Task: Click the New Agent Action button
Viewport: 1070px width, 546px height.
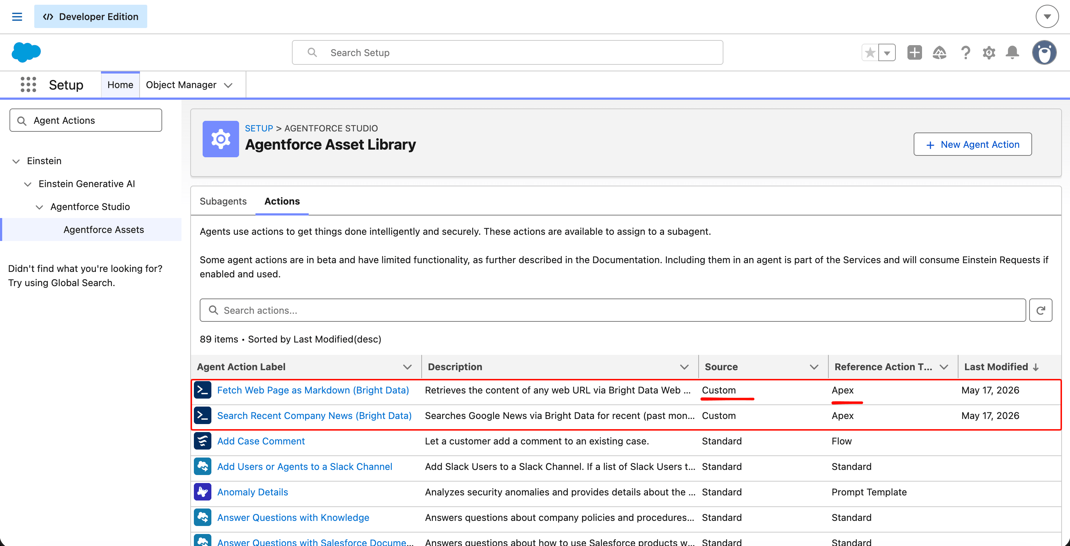Action: click(972, 145)
